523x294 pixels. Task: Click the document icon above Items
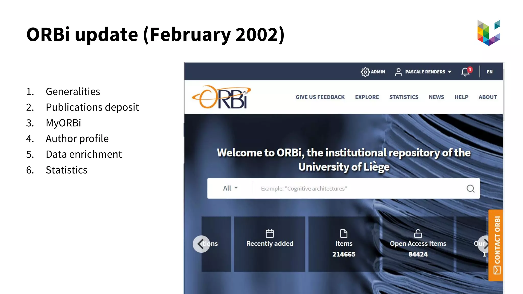(x=344, y=234)
